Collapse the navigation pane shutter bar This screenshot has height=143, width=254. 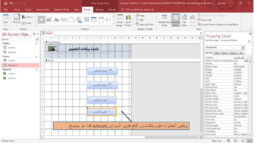point(38,34)
